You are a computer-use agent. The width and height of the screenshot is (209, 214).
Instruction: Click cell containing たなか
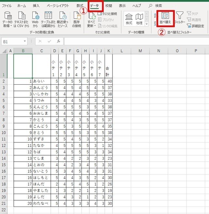pyautogui.click(x=41, y=145)
